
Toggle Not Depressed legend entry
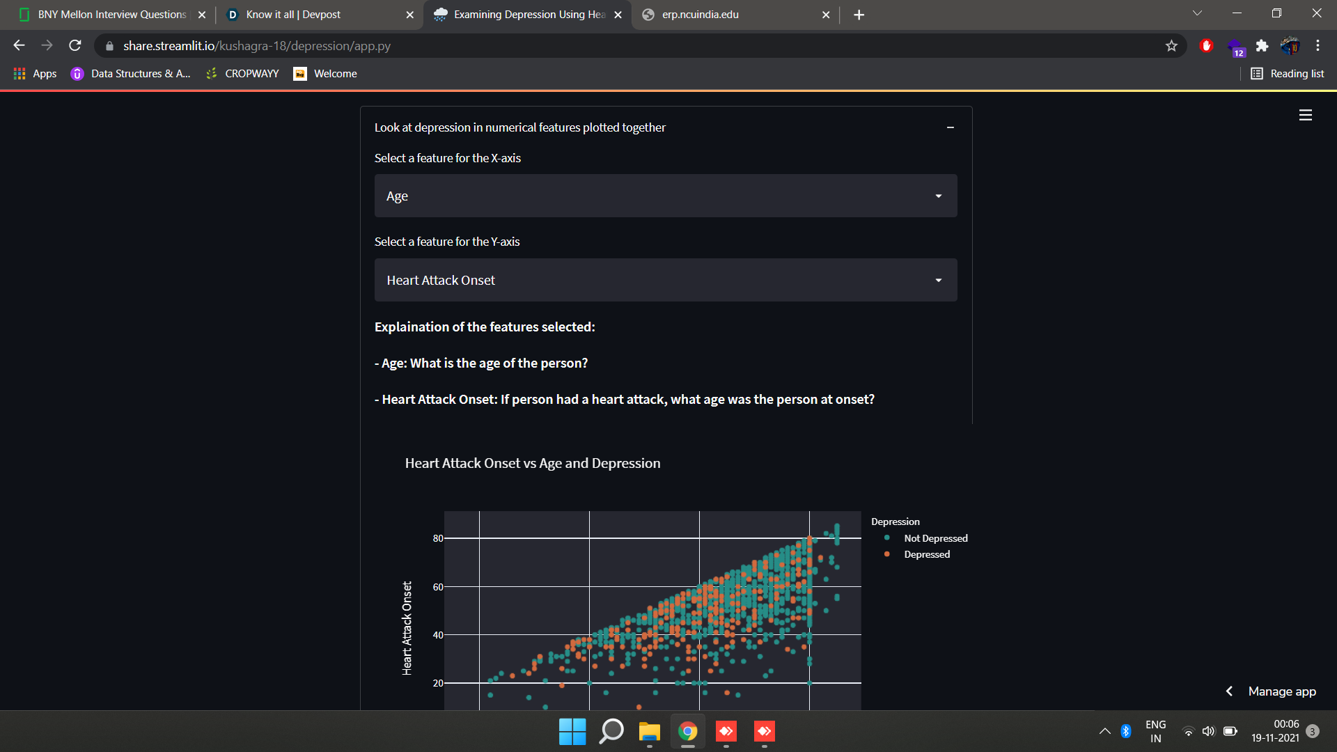click(935, 538)
